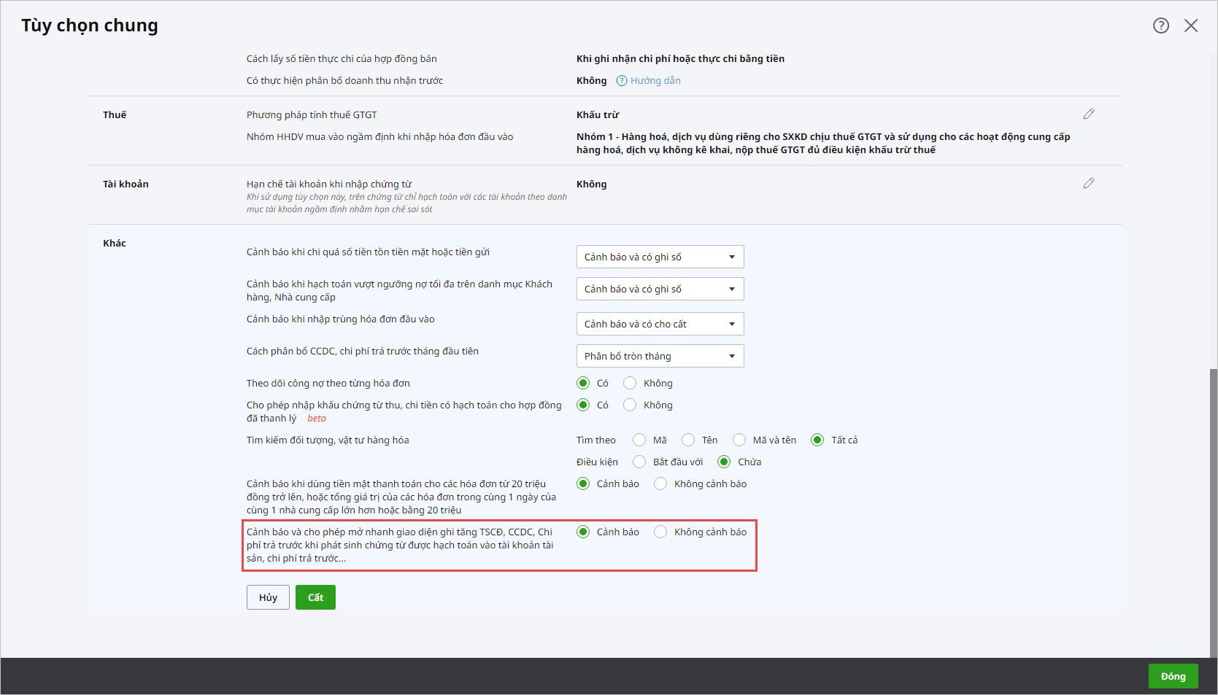
Task: Select Không for liquidated contract vouchers
Action: [x=631, y=405]
